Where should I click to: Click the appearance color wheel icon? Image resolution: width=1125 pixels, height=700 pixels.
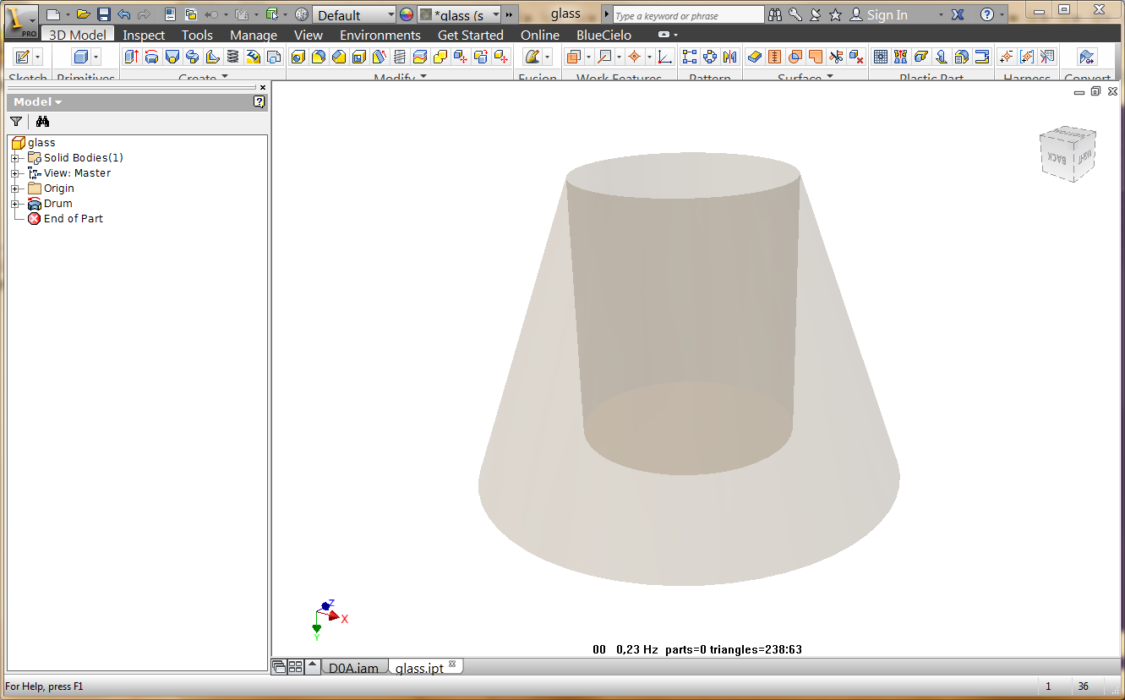pos(407,14)
